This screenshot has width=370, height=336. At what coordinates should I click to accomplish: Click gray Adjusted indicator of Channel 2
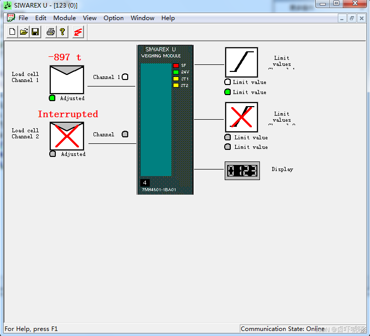(x=53, y=154)
